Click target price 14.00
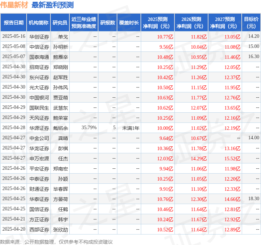261x245 pixels. pyautogui.click(x=254, y=138)
